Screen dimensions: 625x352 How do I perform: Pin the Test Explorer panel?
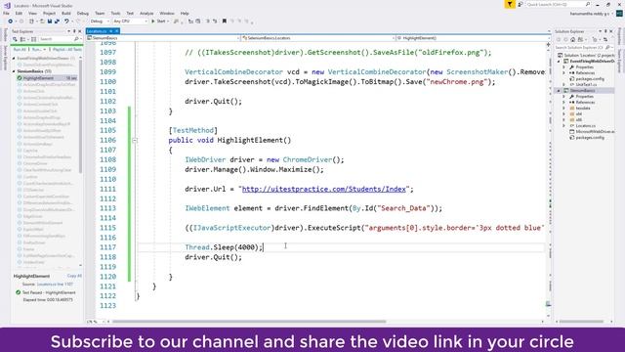74,31
